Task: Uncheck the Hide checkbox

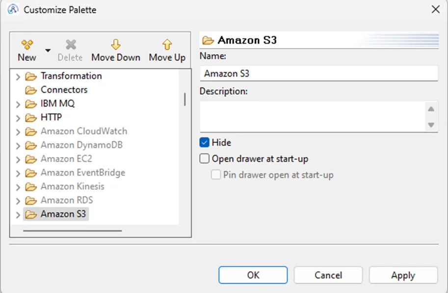Action: [x=204, y=142]
